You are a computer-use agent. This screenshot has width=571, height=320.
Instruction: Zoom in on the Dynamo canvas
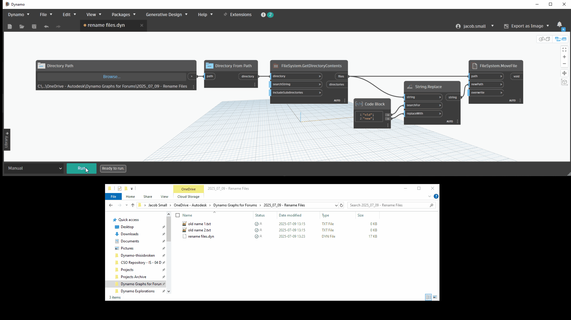point(564,57)
